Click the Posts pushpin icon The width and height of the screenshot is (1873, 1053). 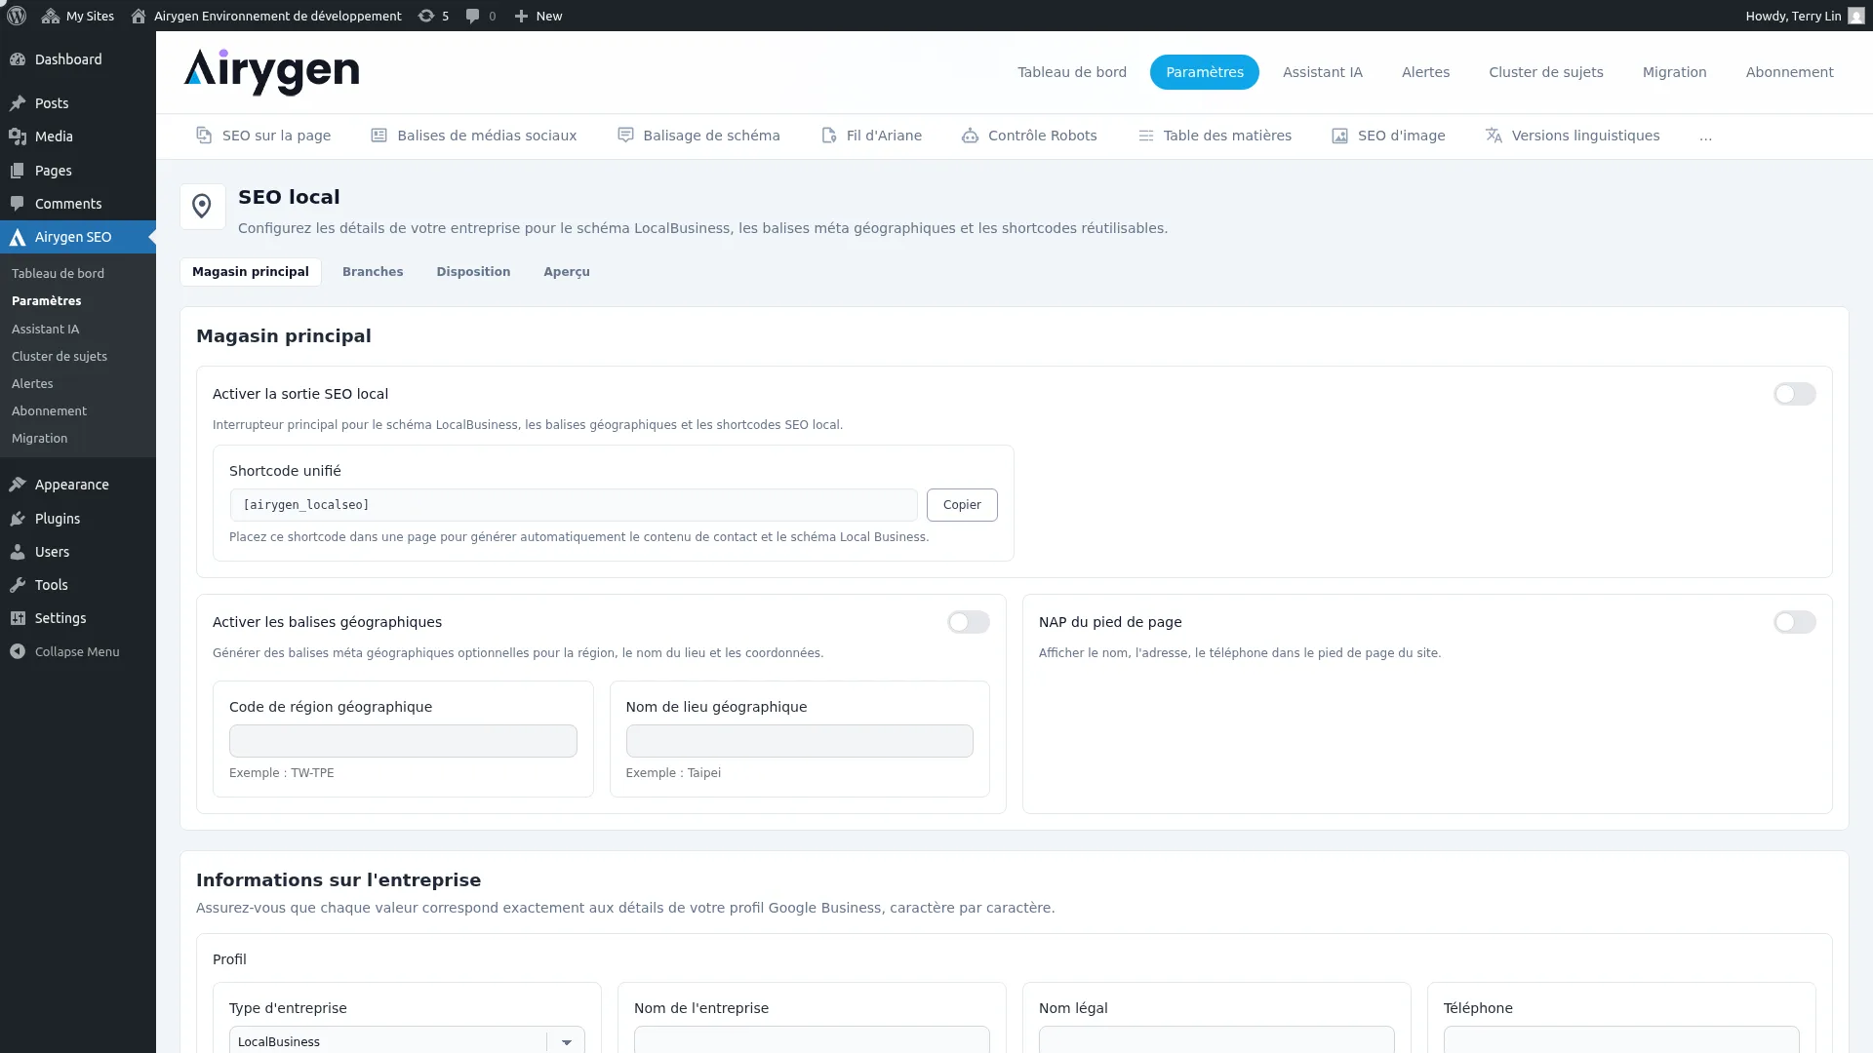pos(18,103)
